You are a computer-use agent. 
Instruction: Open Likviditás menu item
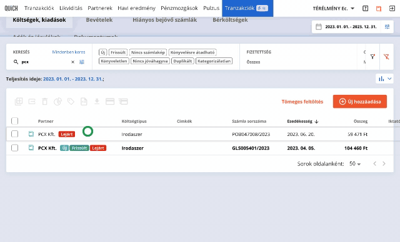tap(71, 8)
